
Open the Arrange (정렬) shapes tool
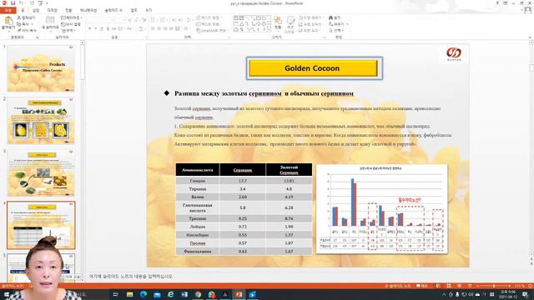[278, 23]
